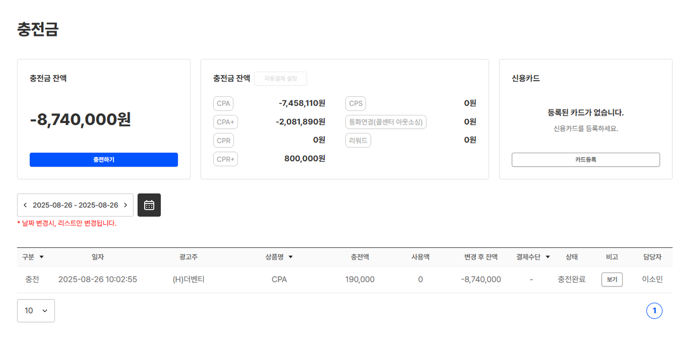This screenshot has height=339, width=689.
Task: Click the 통화연결(콜센터 아웃소싱) tag
Action: tap(386, 122)
